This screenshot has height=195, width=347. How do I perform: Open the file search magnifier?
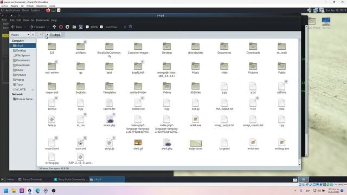click(x=130, y=27)
